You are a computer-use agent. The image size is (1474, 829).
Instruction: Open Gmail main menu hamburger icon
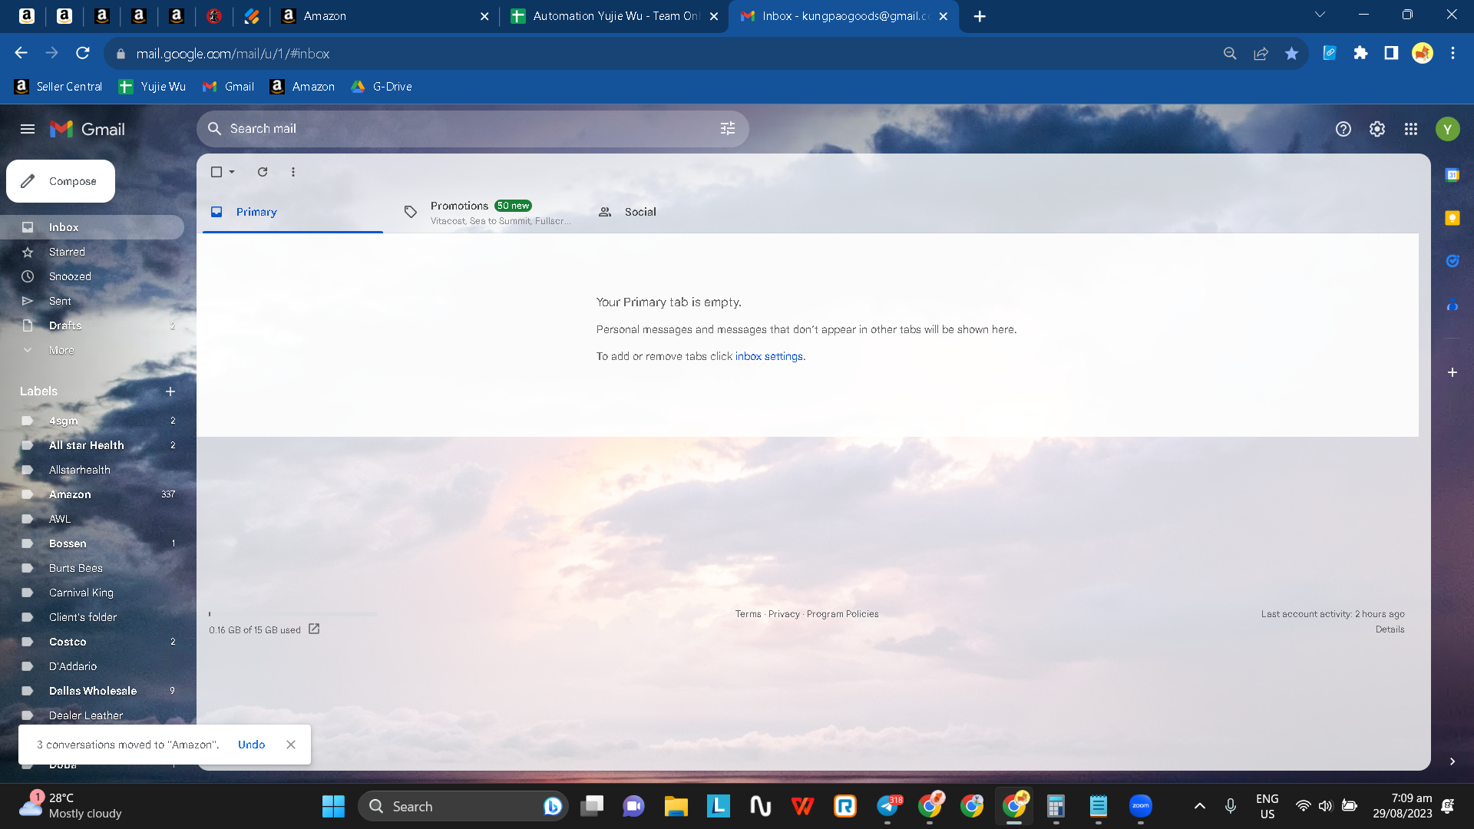(x=28, y=129)
